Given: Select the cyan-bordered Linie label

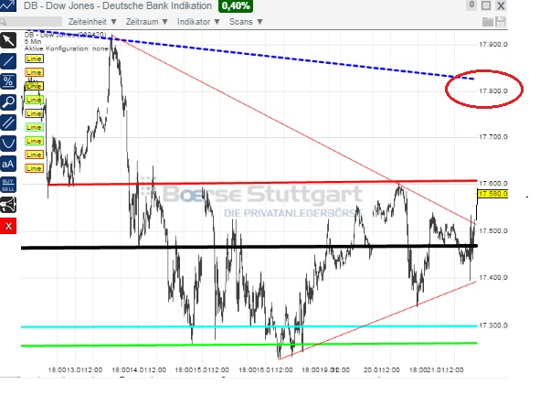Looking at the screenshot, I should [x=34, y=127].
